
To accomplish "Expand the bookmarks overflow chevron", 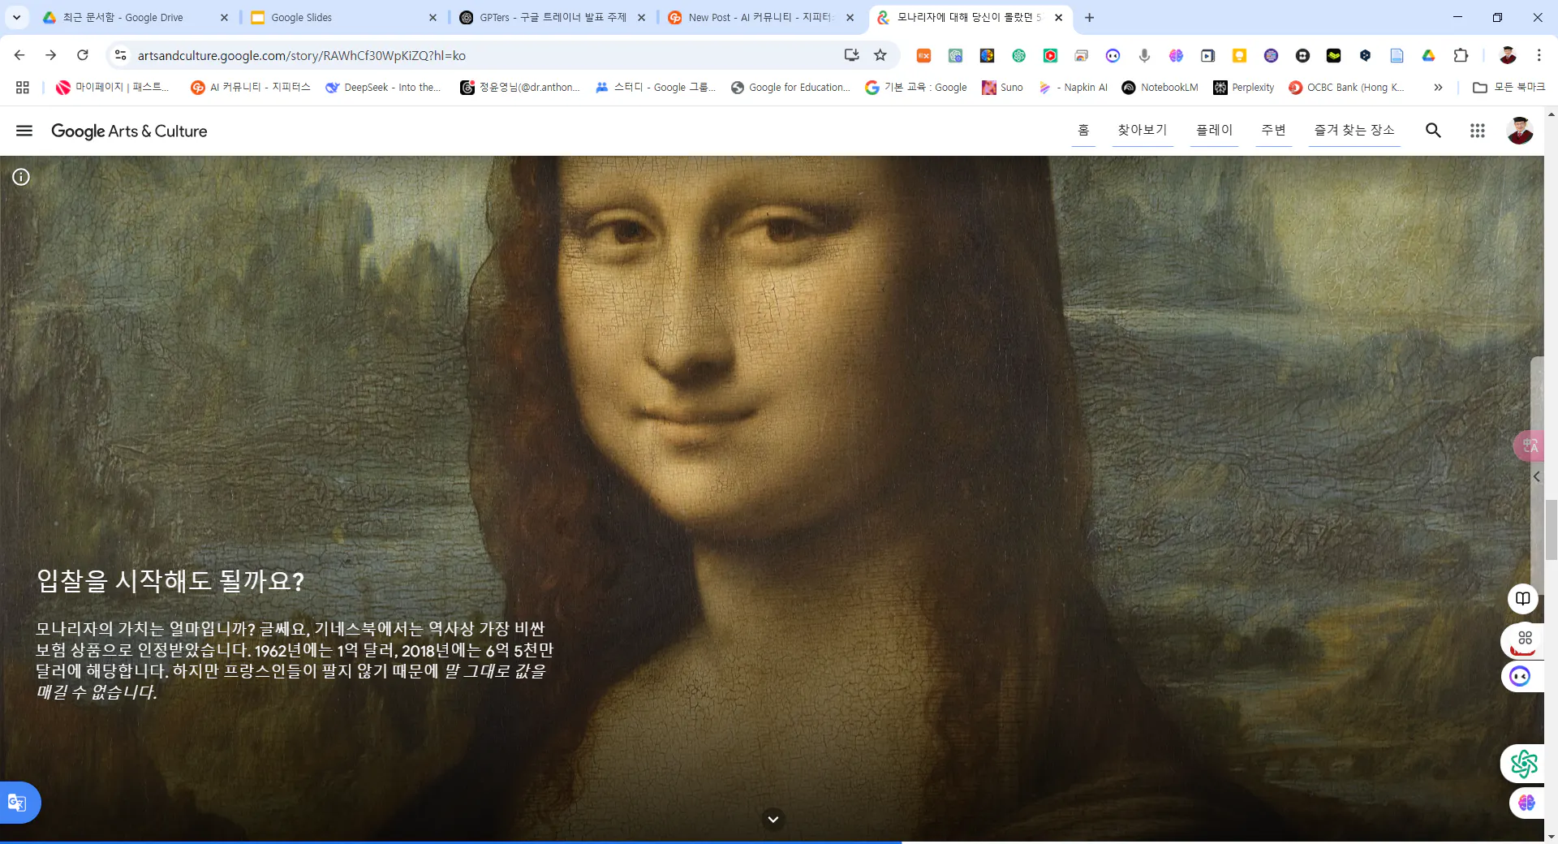I will tap(1438, 87).
